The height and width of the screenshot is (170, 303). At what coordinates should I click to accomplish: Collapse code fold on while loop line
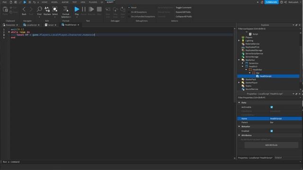(x=9, y=32)
